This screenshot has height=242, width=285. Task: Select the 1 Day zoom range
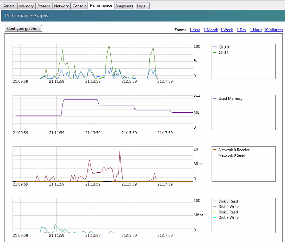tap(241, 30)
